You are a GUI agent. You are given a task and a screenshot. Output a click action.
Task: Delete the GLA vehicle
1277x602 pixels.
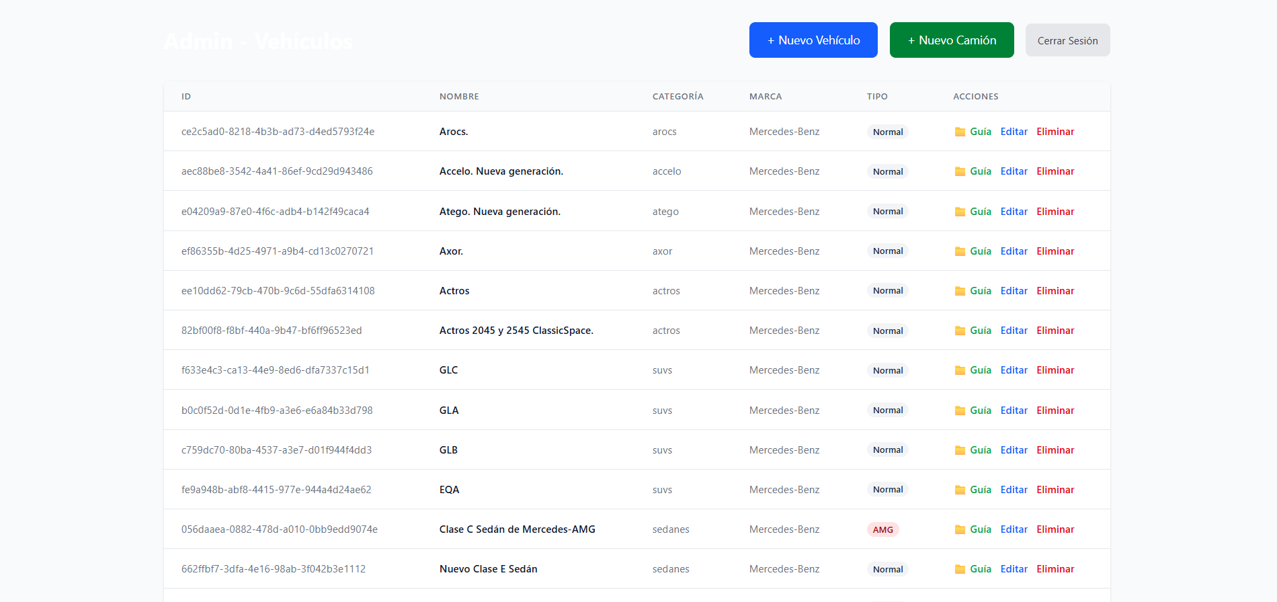tap(1055, 411)
